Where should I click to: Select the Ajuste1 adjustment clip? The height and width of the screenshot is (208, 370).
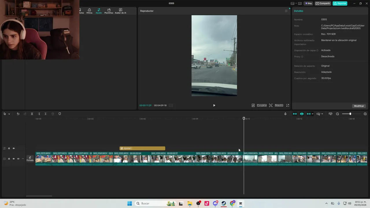142,148
